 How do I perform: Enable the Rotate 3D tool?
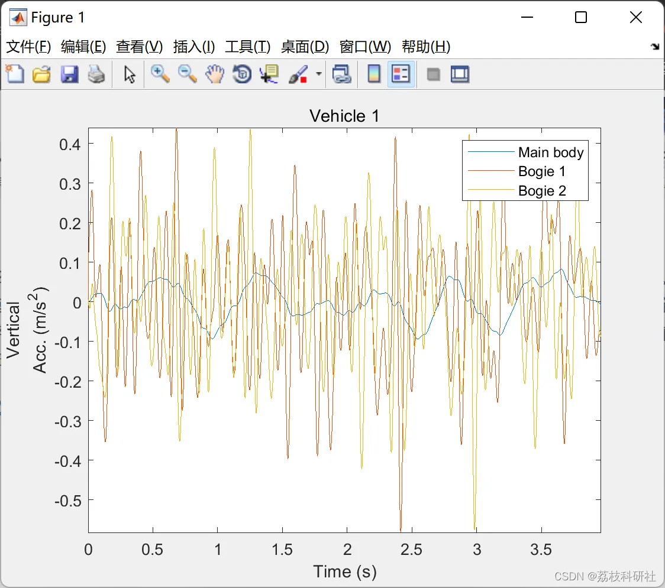[242, 74]
